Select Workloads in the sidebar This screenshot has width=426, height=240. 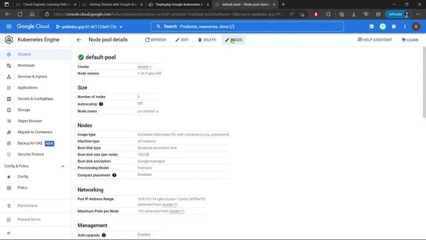[35, 65]
